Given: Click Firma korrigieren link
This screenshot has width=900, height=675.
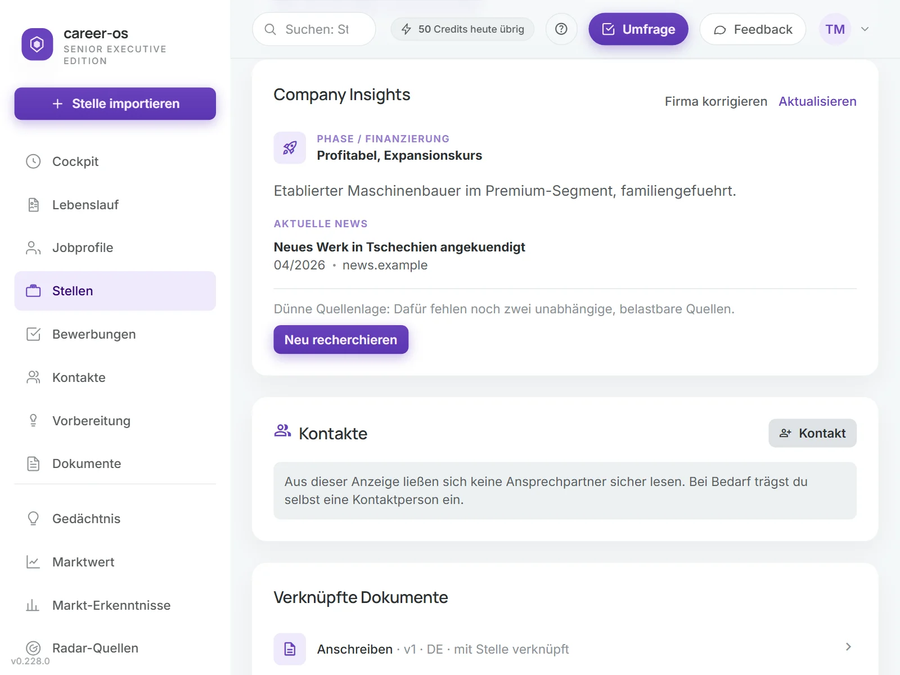Looking at the screenshot, I should 716,101.
